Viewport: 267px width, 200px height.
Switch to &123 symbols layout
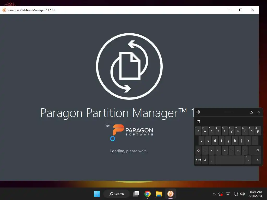tap(198, 160)
